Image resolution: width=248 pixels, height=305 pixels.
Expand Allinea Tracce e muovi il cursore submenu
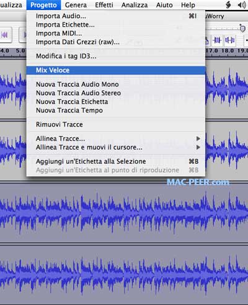[198, 147]
